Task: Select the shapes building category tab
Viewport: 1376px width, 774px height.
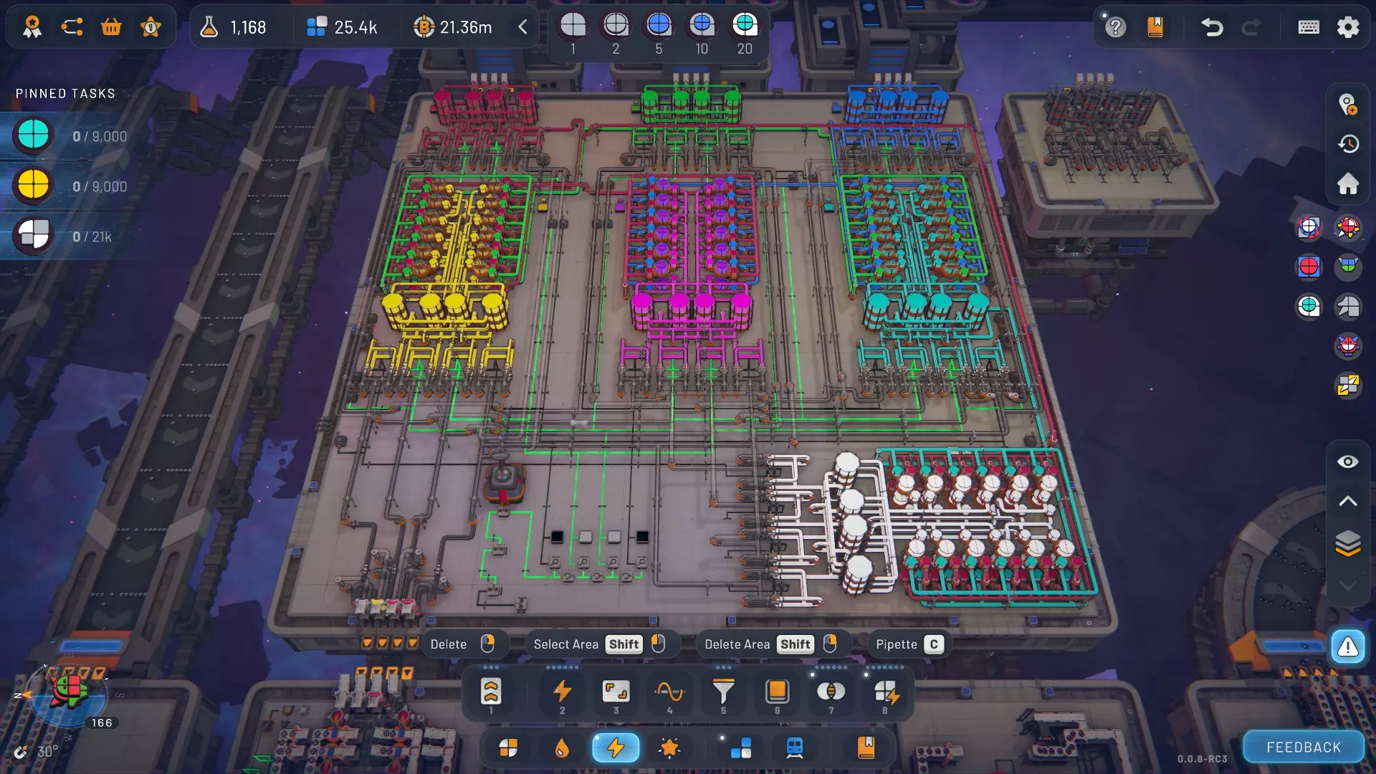Action: tap(508, 748)
